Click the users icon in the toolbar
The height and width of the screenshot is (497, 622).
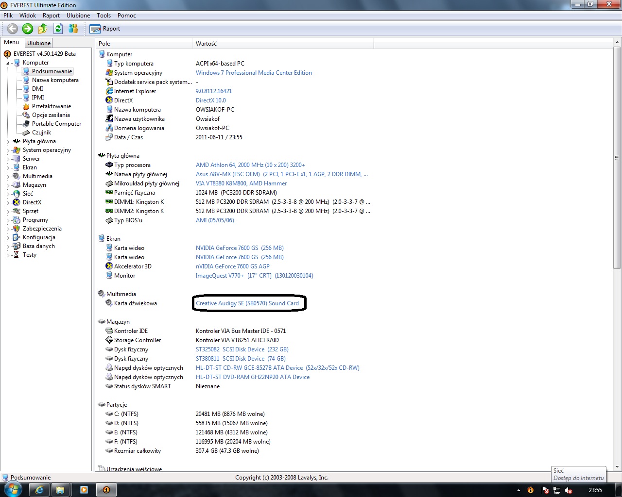(x=73, y=29)
